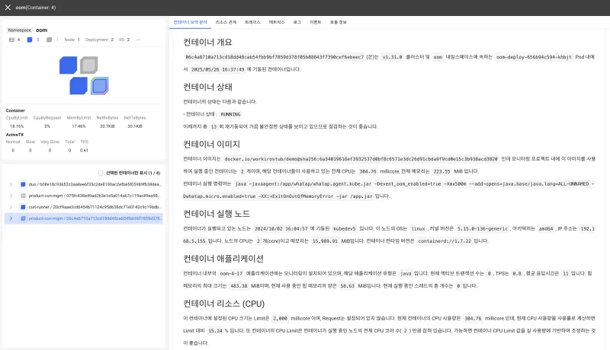Click CpuByRequest value 0%
Image resolution: width=610 pixels, height=350 pixels.
click(x=47, y=126)
